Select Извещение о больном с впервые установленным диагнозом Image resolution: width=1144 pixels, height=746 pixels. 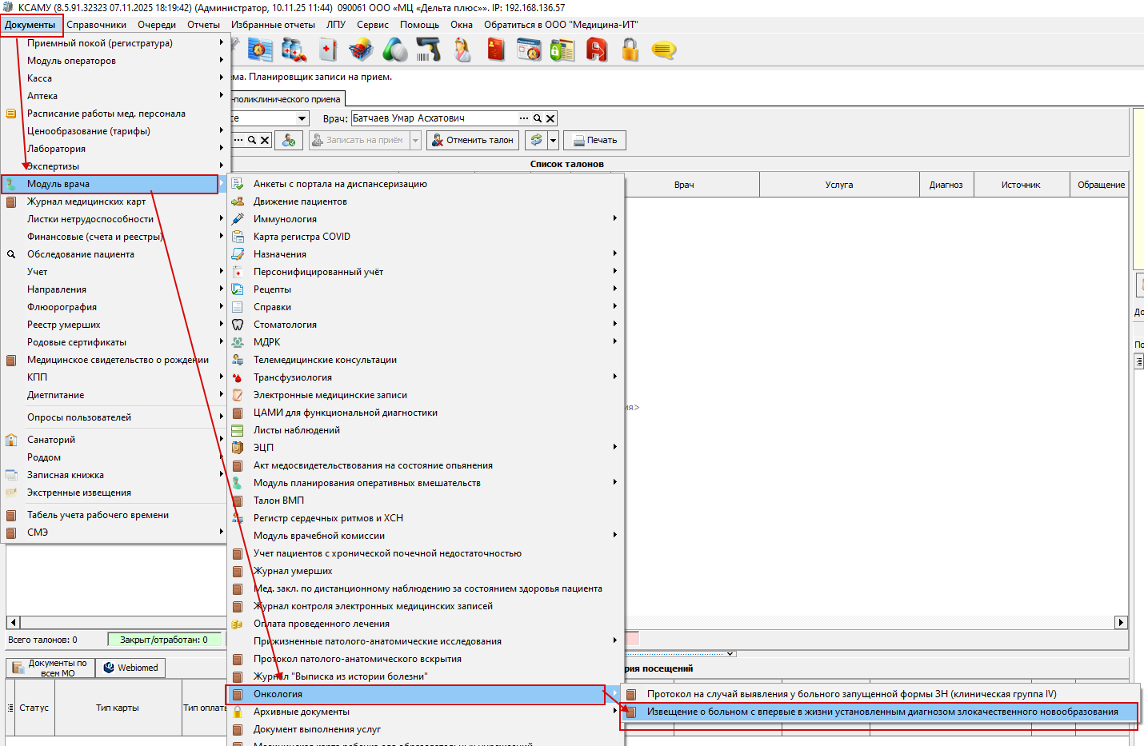(x=880, y=712)
